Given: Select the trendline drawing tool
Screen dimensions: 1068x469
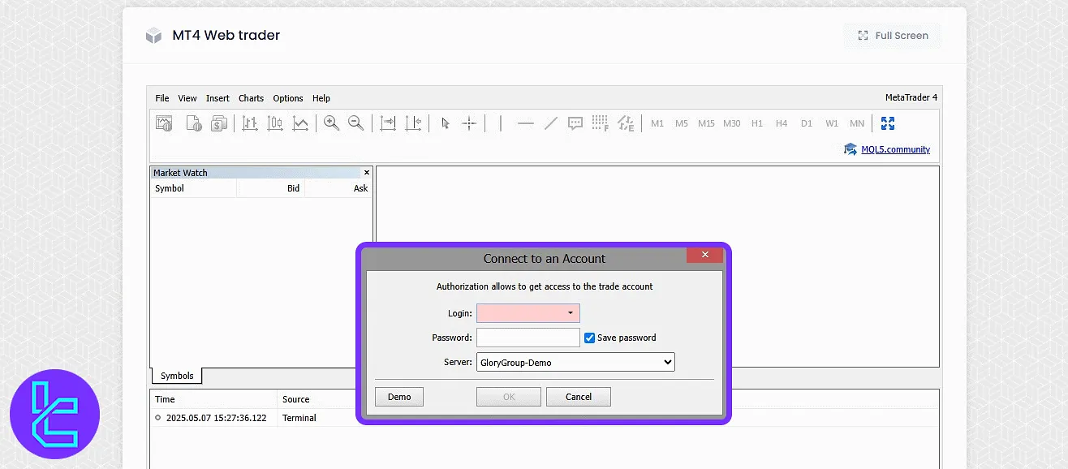Looking at the screenshot, I should coord(551,123).
